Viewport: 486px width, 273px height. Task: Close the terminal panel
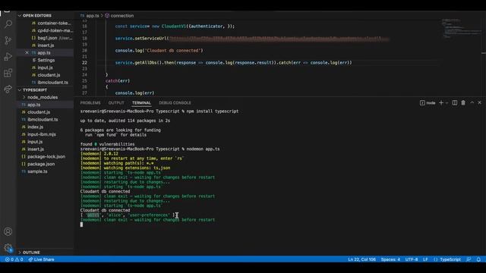[x=479, y=103]
